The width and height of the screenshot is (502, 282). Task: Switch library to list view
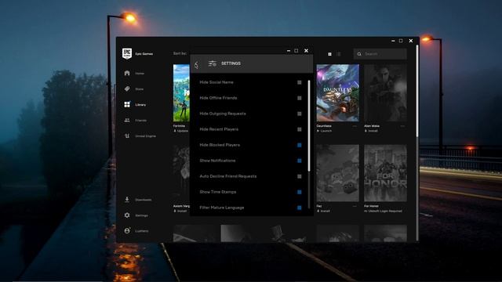tap(339, 54)
